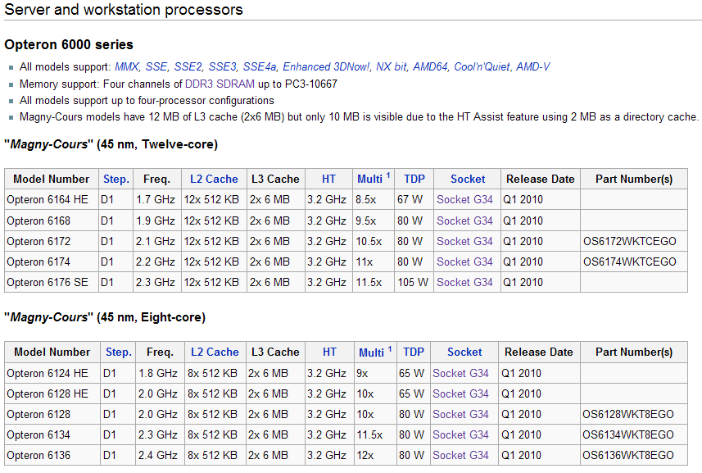Click L2 Cache header in Eight-core table
Viewport: 702px width, 473px height.
point(215,352)
